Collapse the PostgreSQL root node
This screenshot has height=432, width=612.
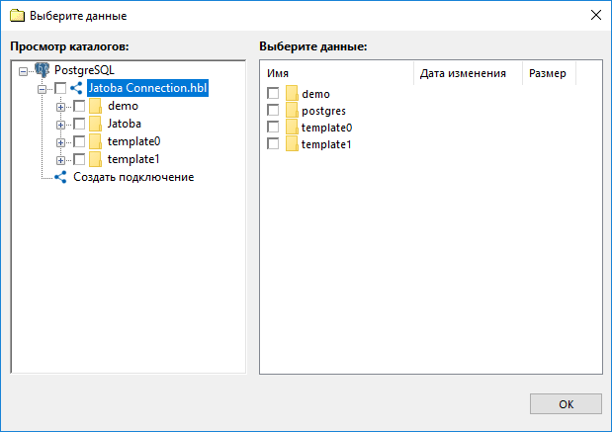24,71
